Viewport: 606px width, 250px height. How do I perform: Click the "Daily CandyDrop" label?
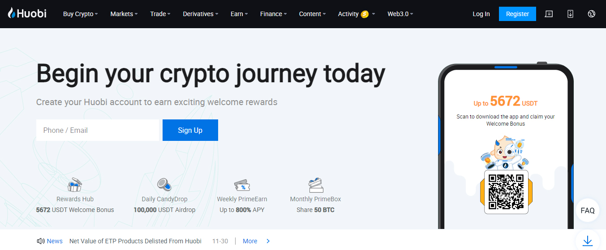(x=164, y=199)
